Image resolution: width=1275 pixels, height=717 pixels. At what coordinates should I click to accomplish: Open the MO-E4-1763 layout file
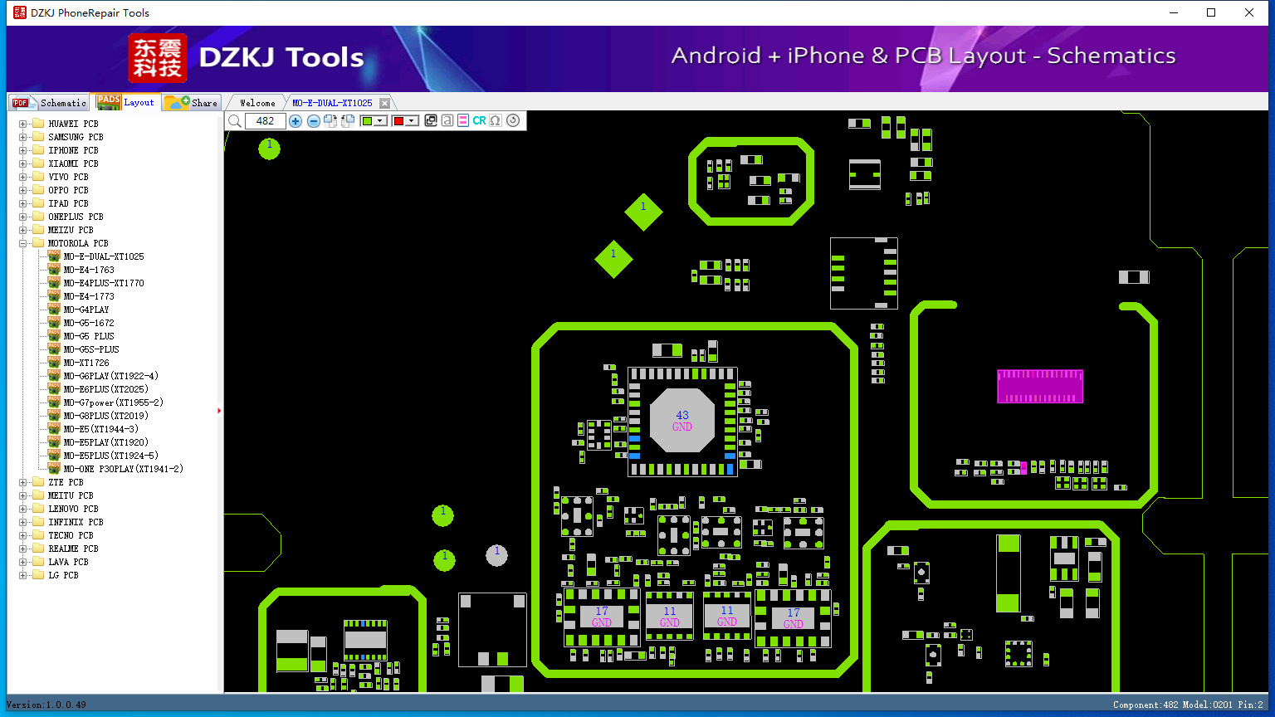tap(89, 270)
